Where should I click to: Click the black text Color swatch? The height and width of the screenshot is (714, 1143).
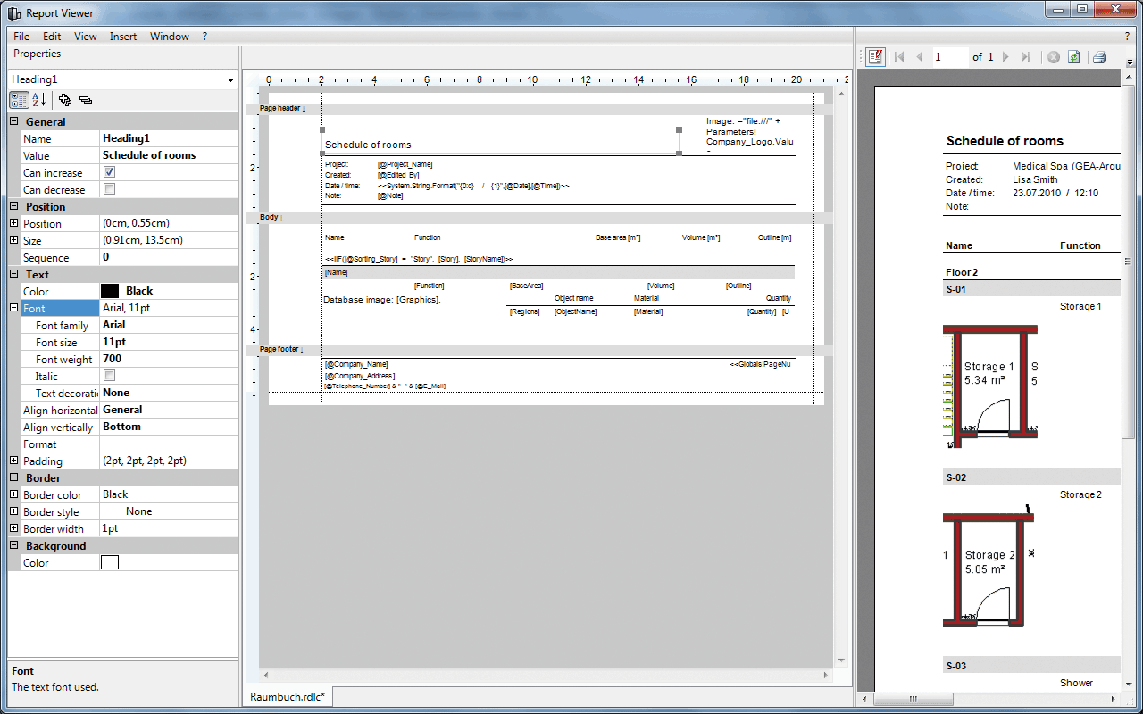pyautogui.click(x=110, y=291)
